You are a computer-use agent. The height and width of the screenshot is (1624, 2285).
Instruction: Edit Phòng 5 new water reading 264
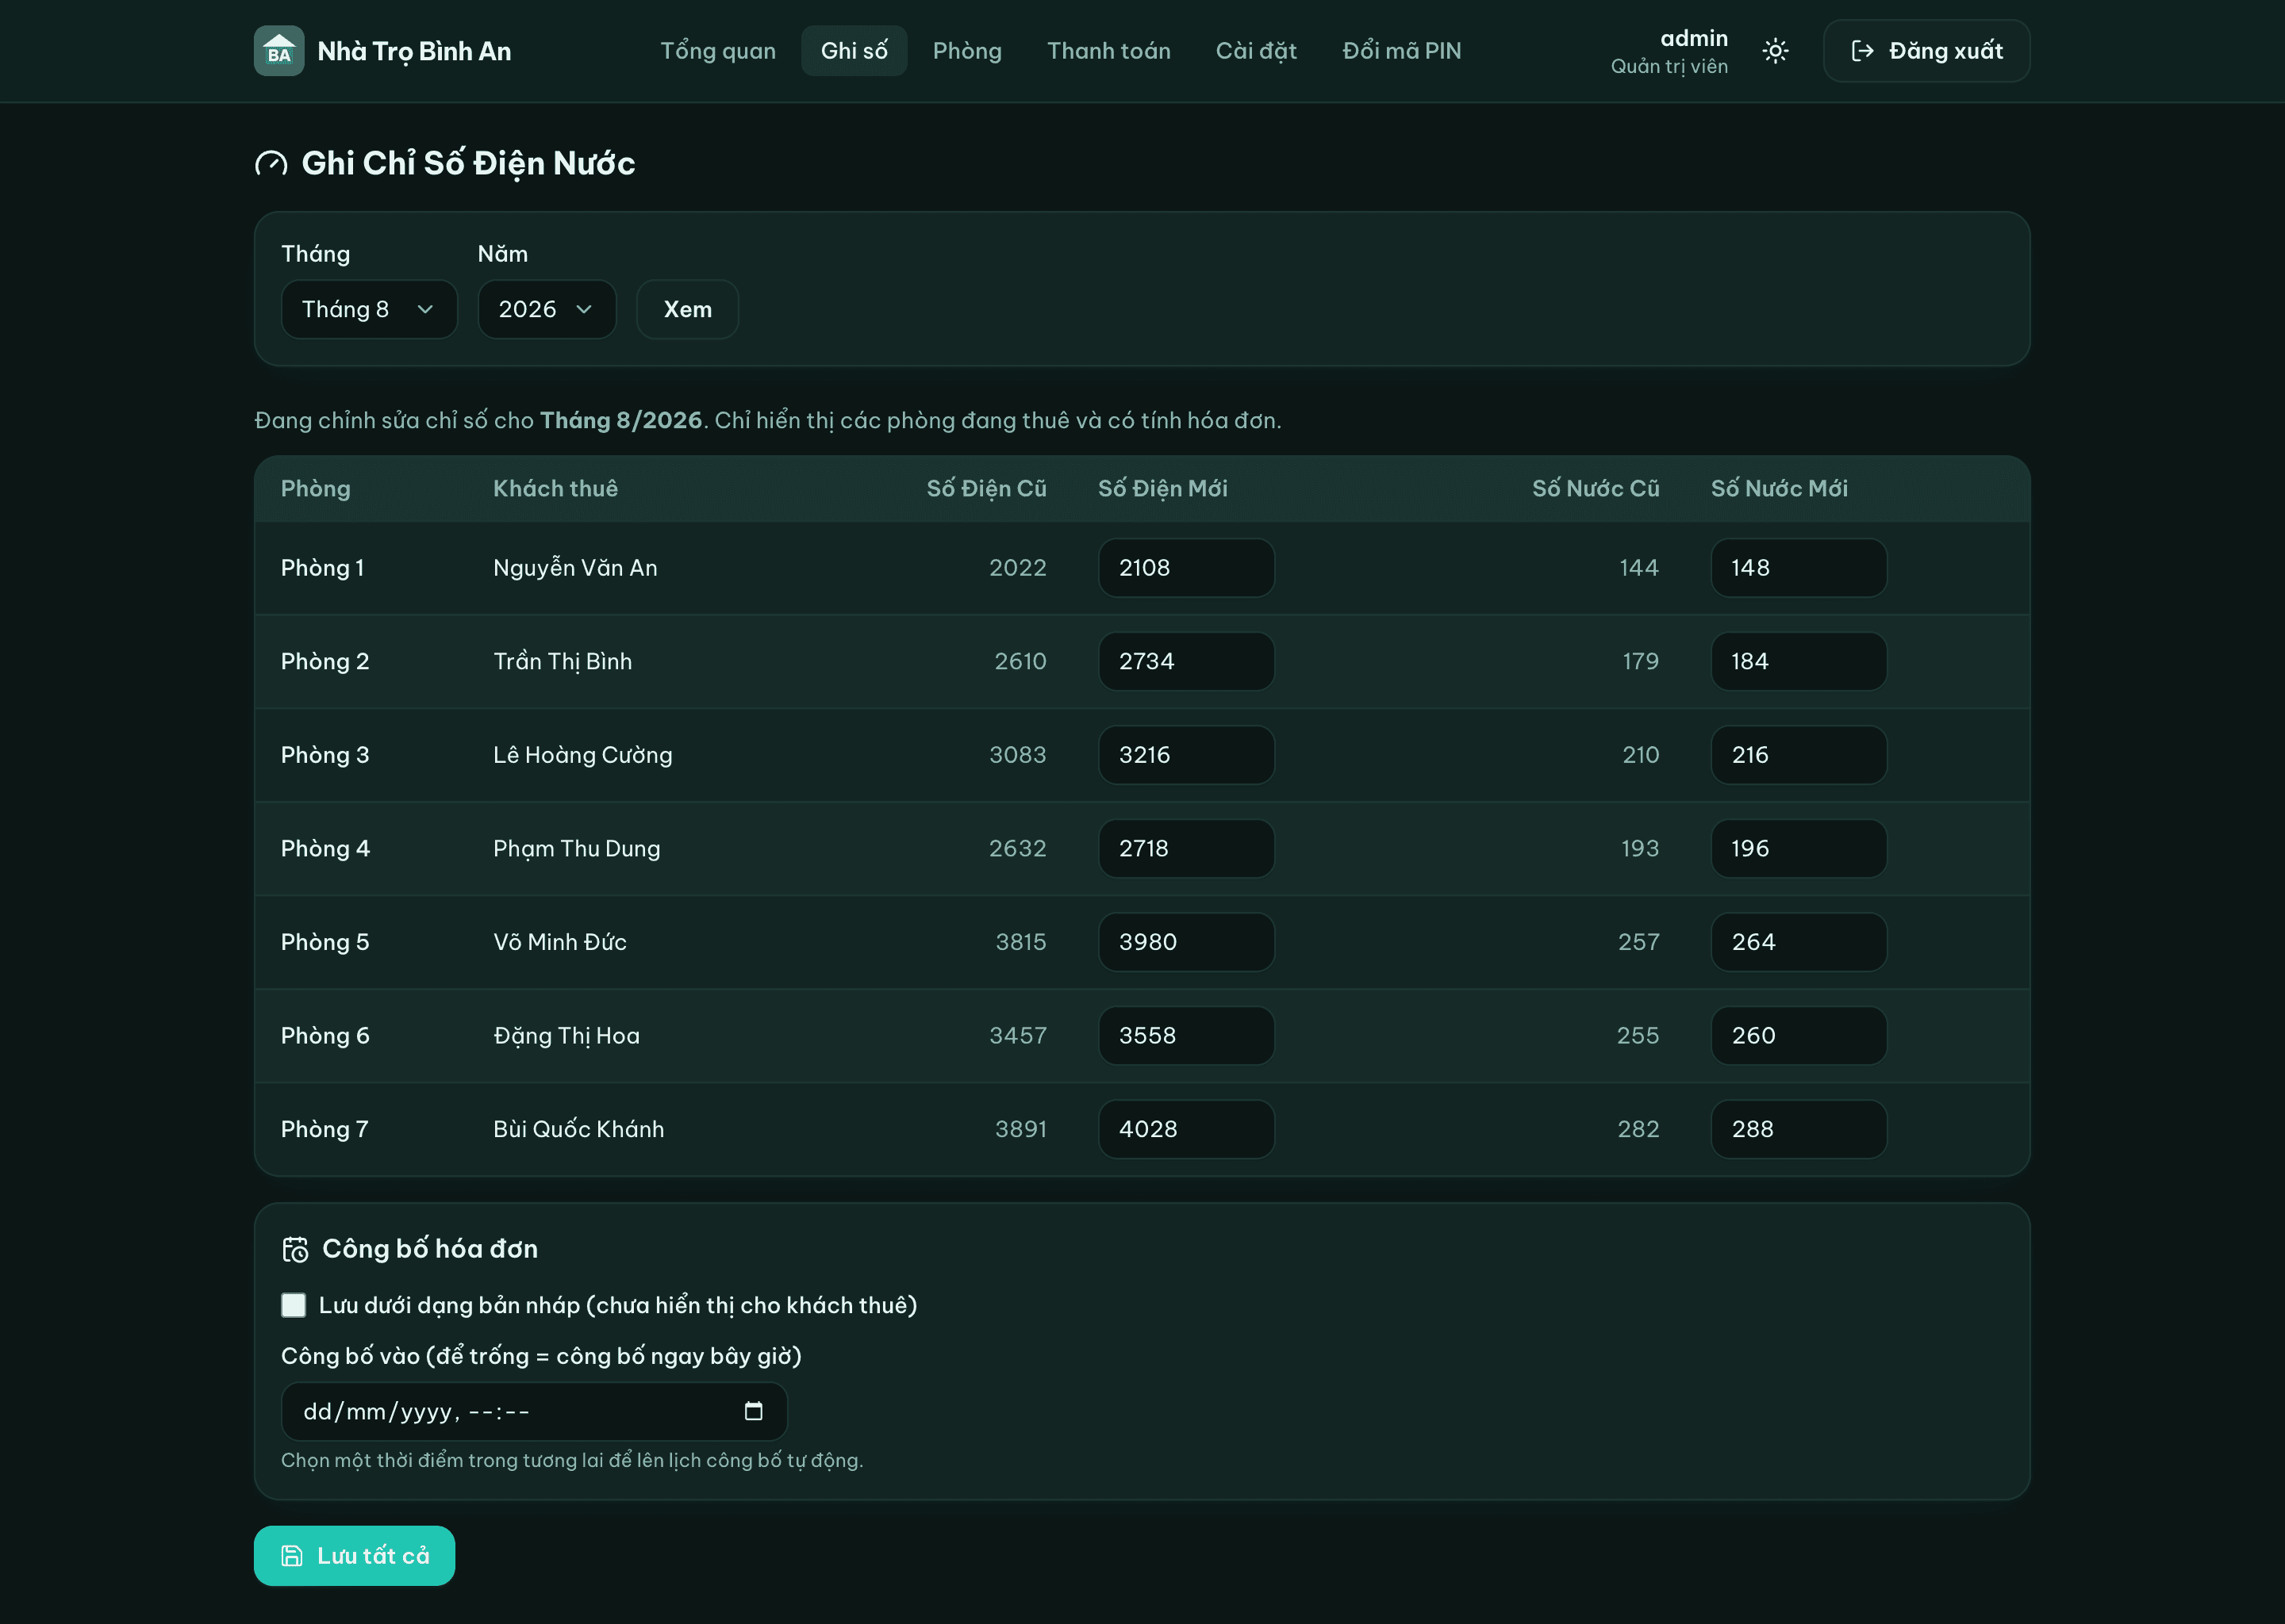(1799, 942)
